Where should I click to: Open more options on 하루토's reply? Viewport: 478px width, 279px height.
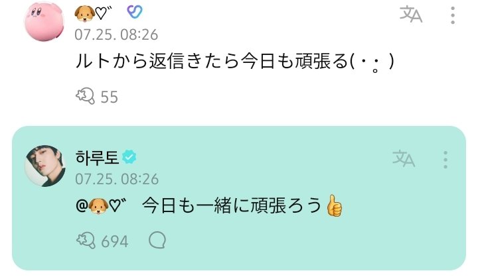tap(445, 160)
